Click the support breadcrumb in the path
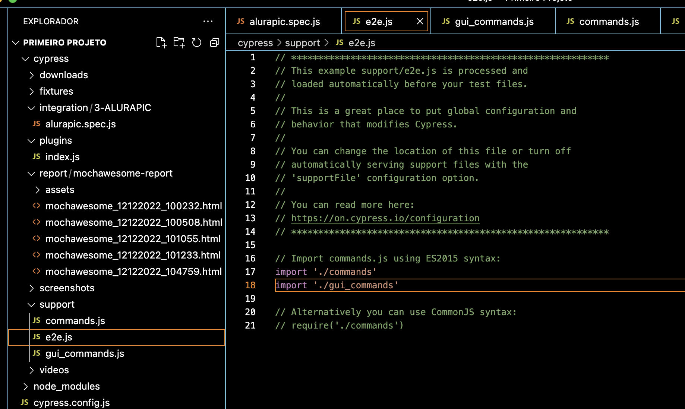Screen dimensions: 685x409 click(x=302, y=43)
